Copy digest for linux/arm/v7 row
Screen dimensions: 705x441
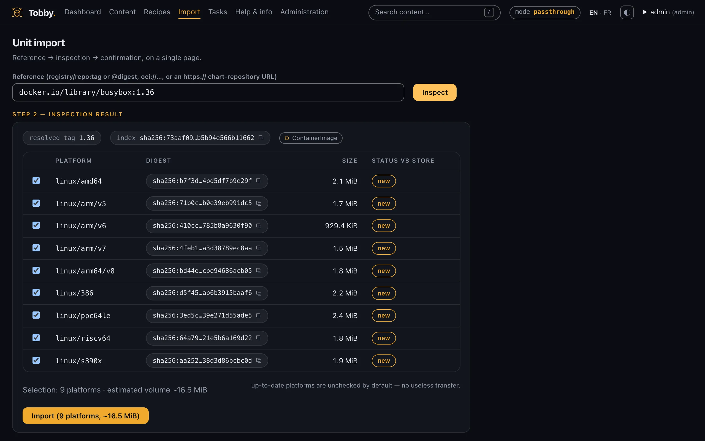pos(259,248)
